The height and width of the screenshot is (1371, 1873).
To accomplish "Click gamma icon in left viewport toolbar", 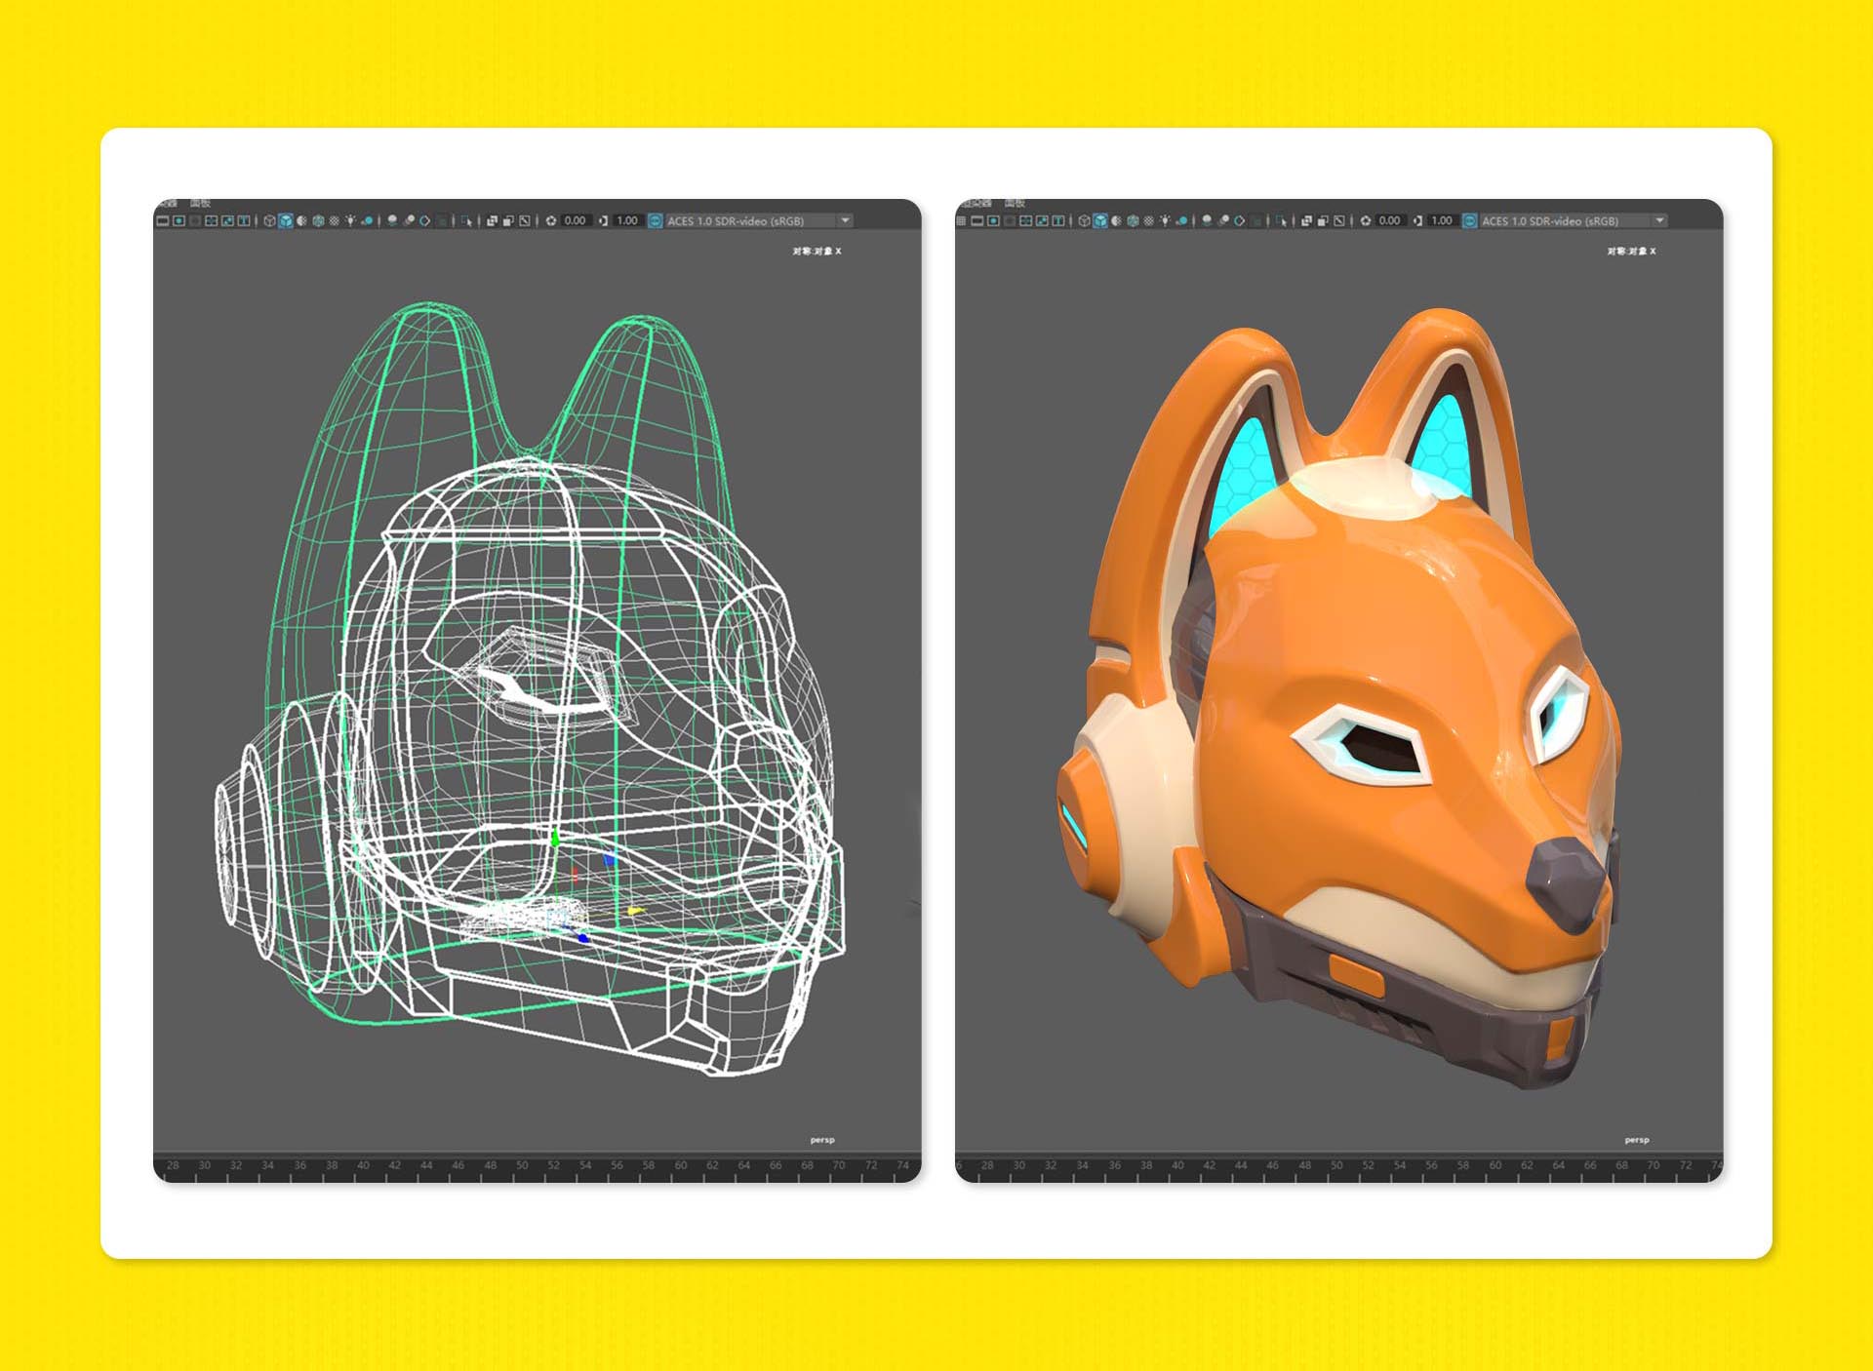I will pos(603,220).
